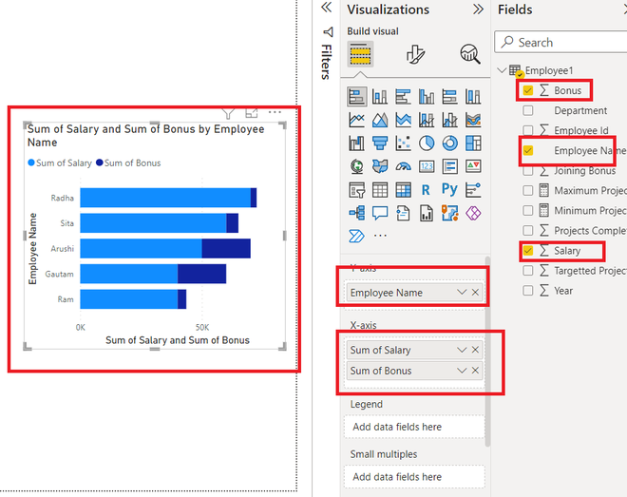Select the Map globe visual
This screenshot has width=627, height=497.
pos(356,166)
